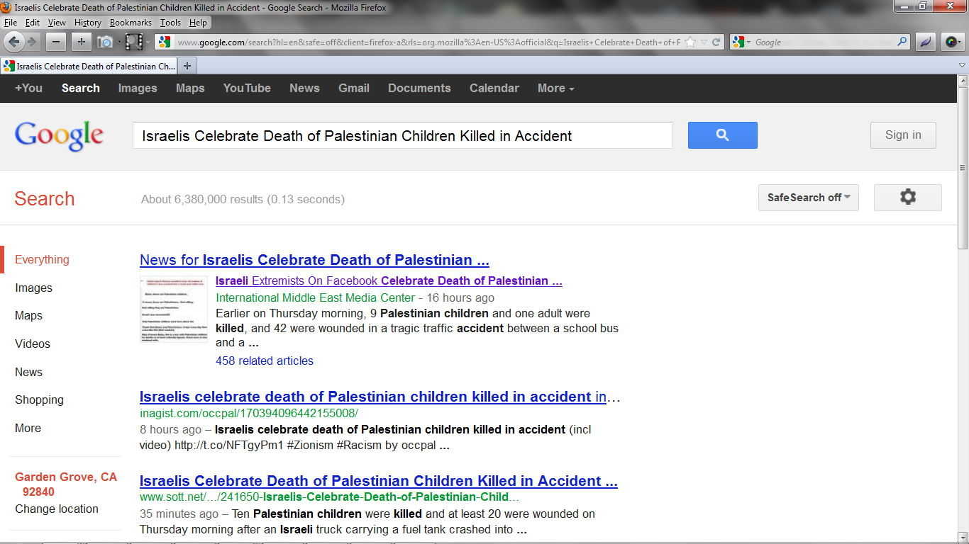
Task: Open the settings gear options
Action: 907,198
